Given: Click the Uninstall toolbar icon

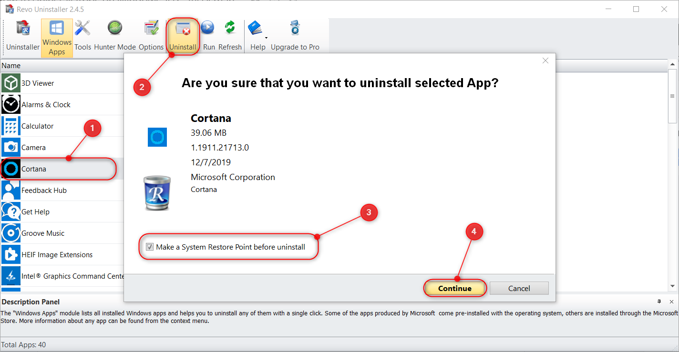Looking at the screenshot, I should [x=183, y=36].
